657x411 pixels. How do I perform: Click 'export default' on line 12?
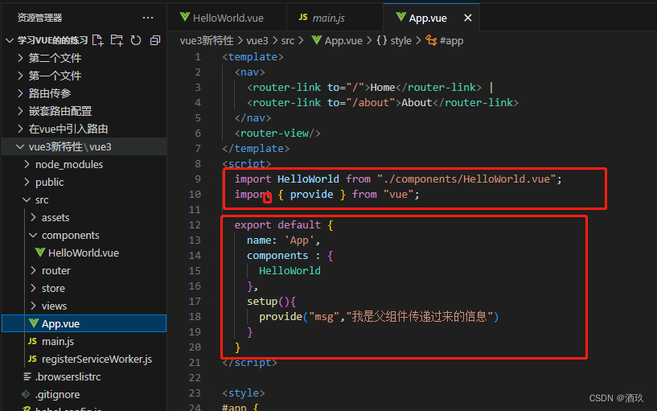277,225
